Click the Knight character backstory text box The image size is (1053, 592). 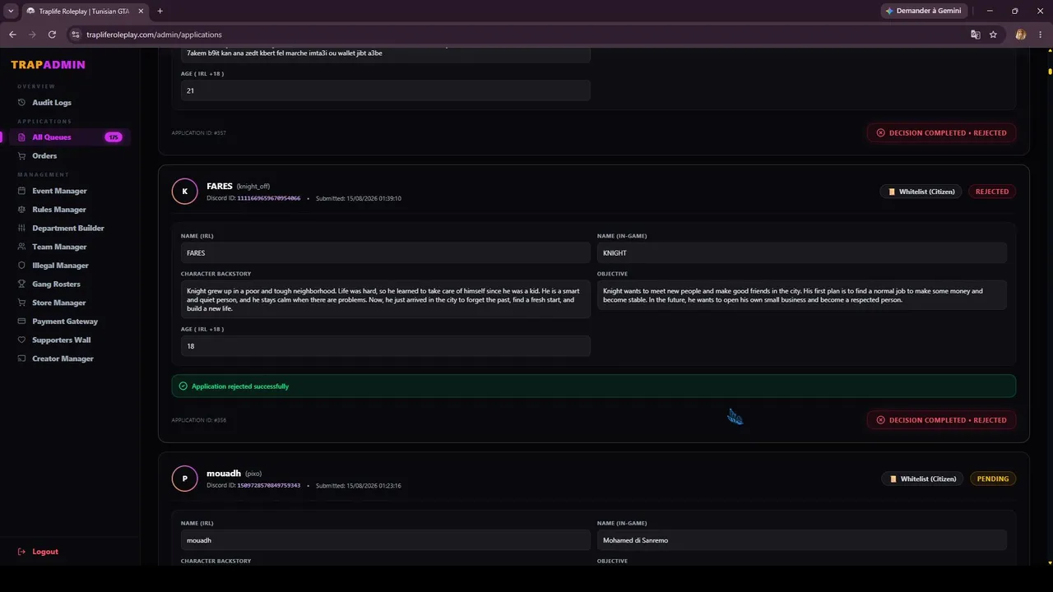pos(385,299)
